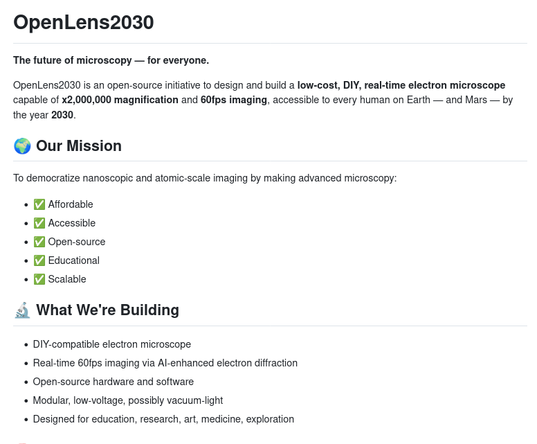Click the "Modular, low-voltage, possibly vacuum-light" bullet
The image size is (537, 444).
point(127,400)
